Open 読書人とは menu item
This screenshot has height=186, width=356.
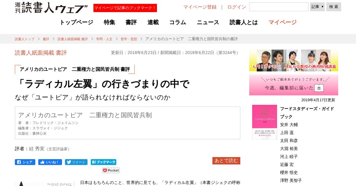pos(244,22)
